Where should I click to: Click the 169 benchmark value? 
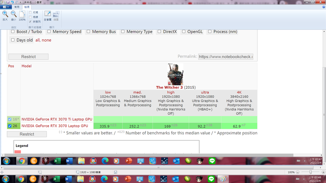(168, 126)
